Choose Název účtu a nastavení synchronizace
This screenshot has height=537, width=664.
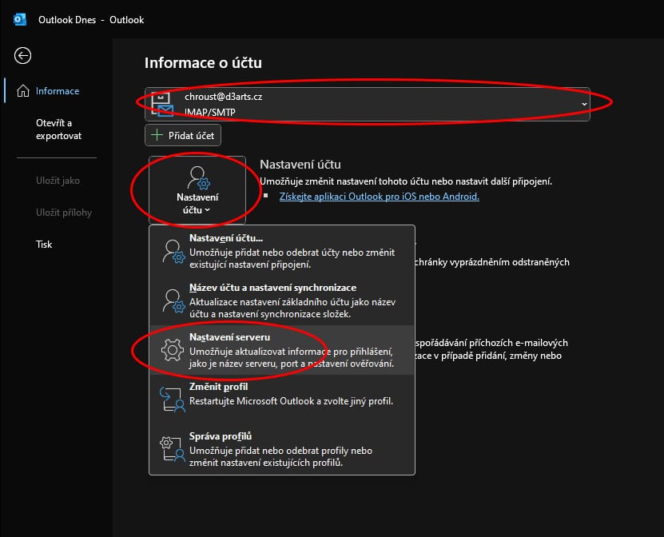tap(282, 300)
